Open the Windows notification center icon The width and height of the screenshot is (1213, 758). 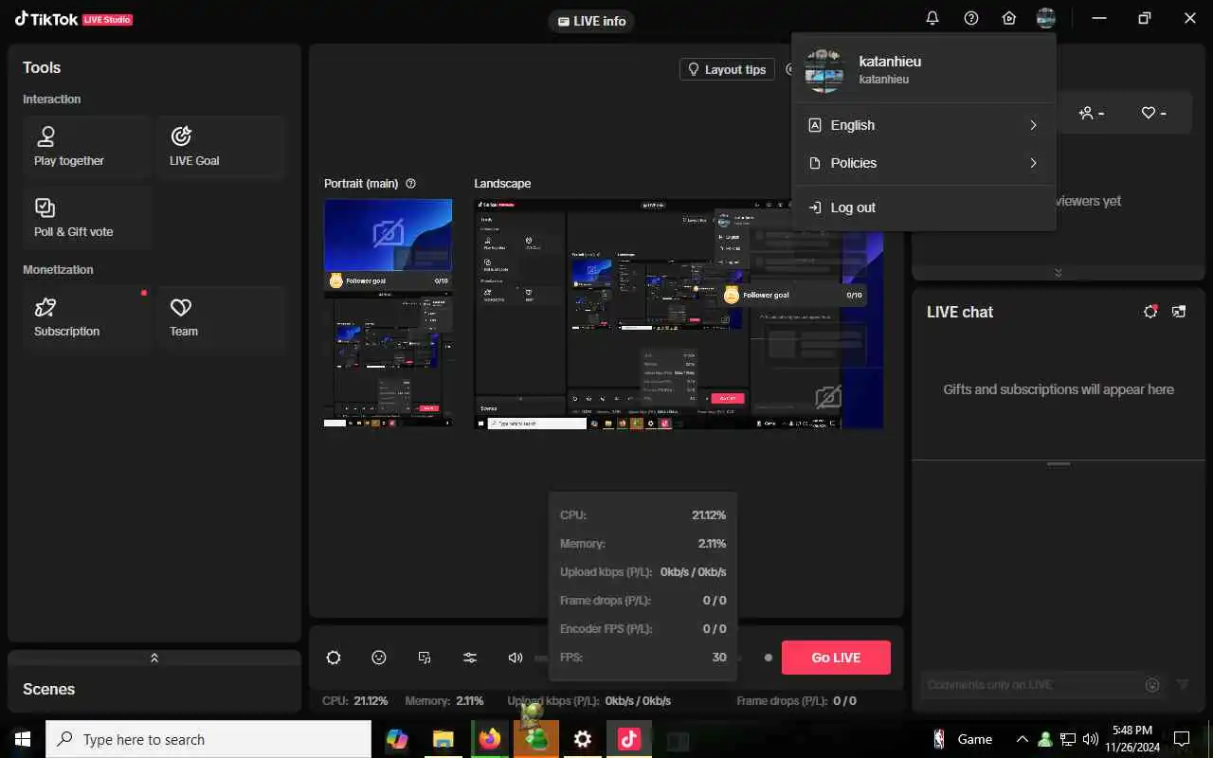tap(1182, 739)
